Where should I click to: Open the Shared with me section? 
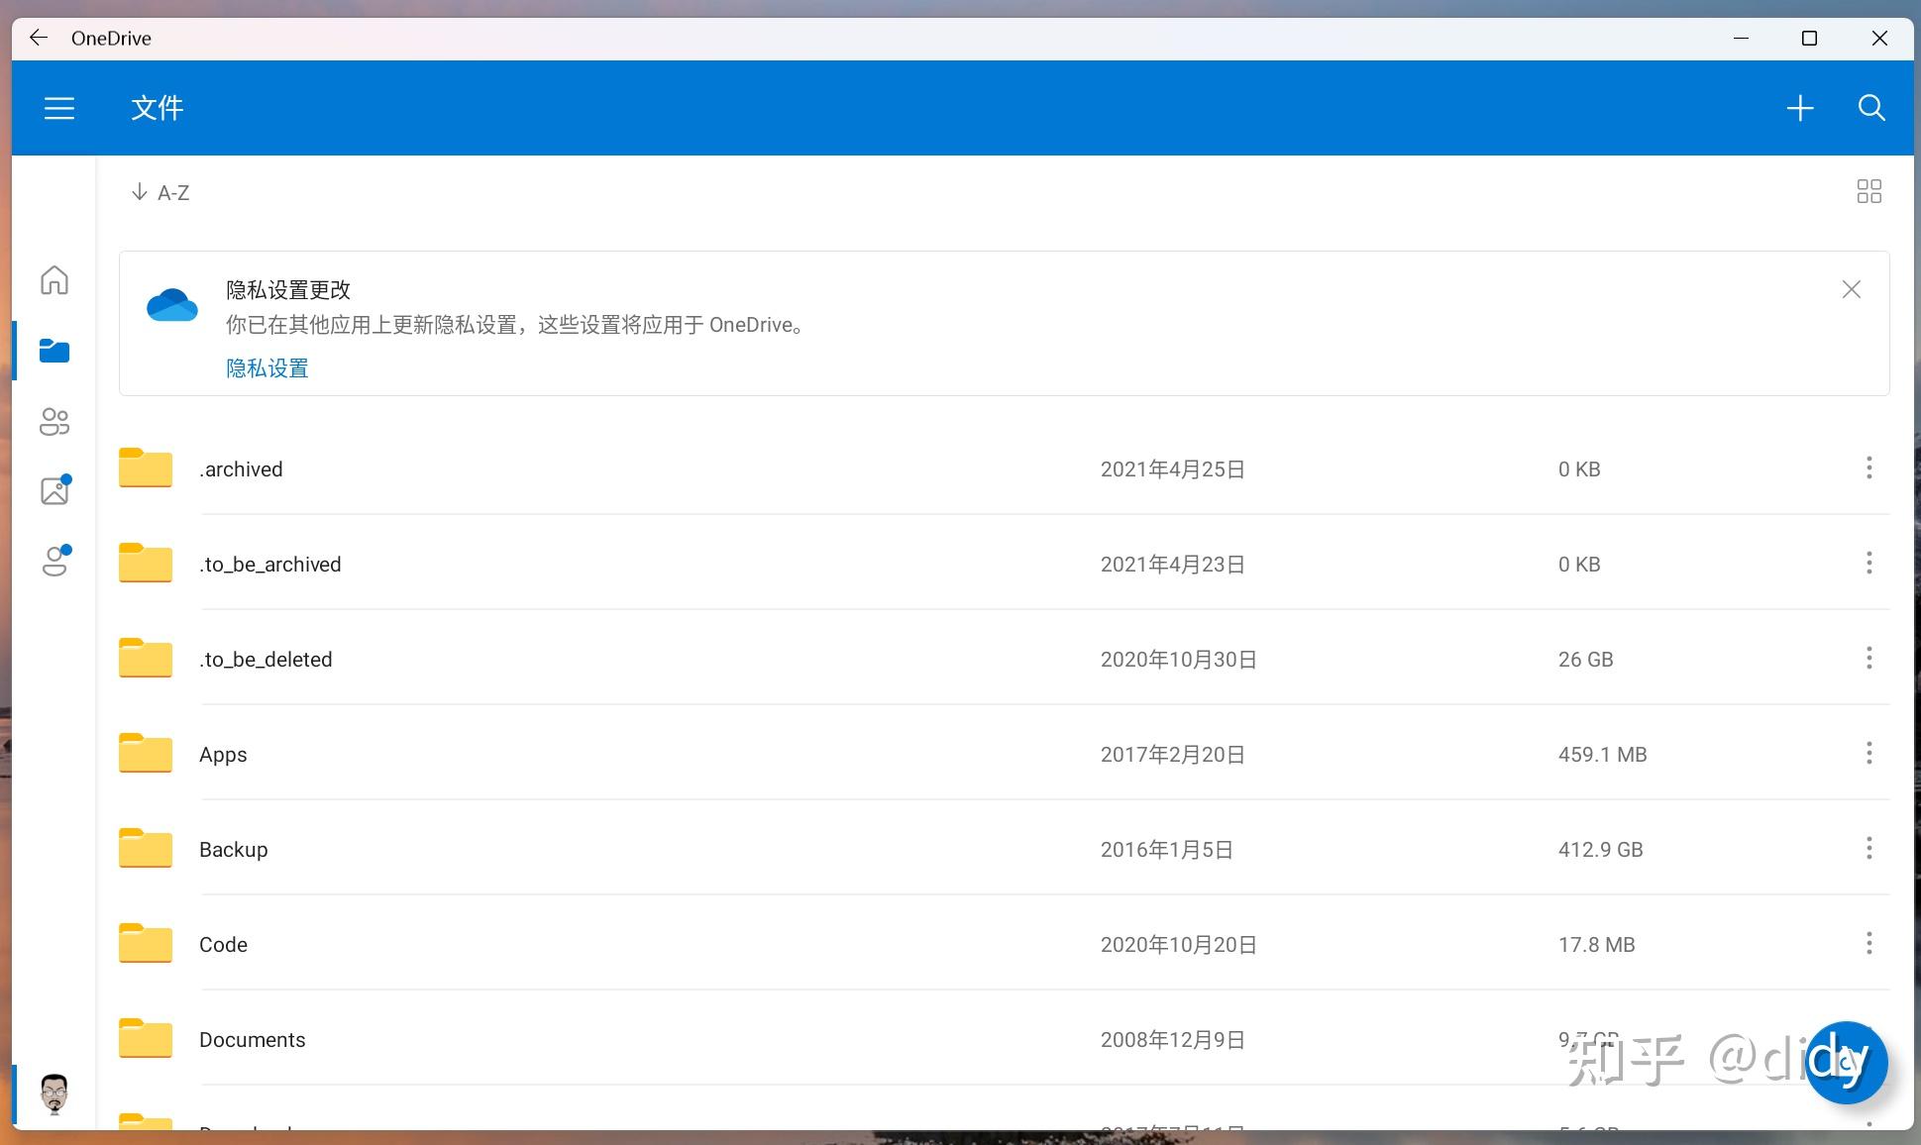point(54,421)
